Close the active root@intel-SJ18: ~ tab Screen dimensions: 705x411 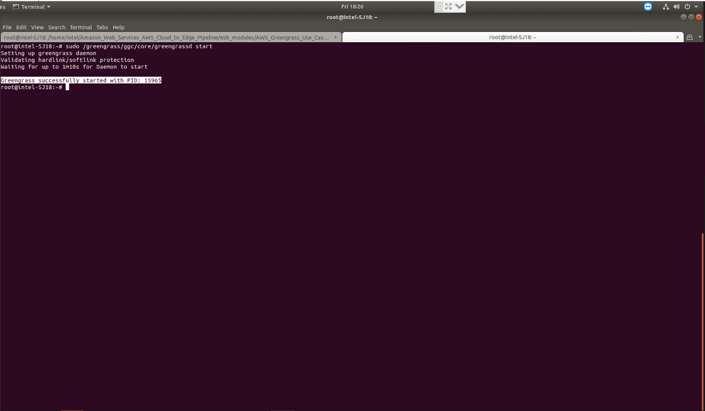(x=677, y=37)
